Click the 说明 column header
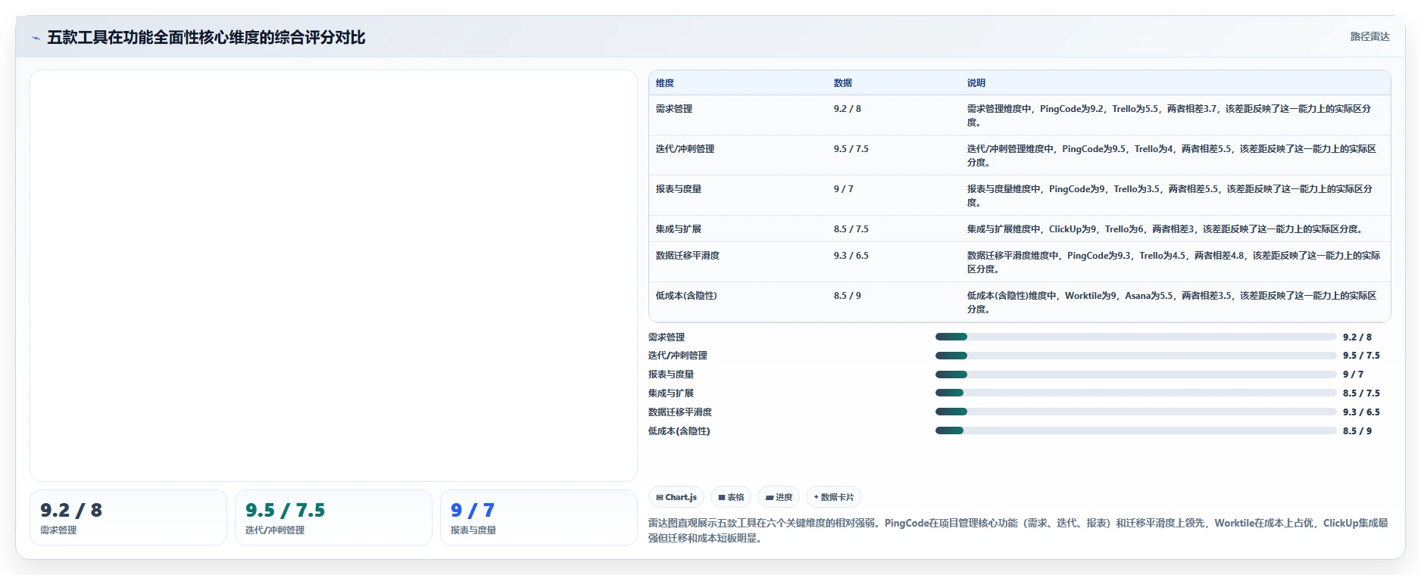This screenshot has height=575, width=1421. pyautogui.click(x=976, y=83)
